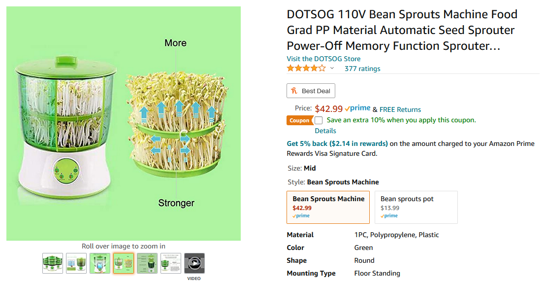This screenshot has height=282, width=546.
Task: Select the third thumbnail showing hand pressing
Action: pyautogui.click(x=100, y=263)
